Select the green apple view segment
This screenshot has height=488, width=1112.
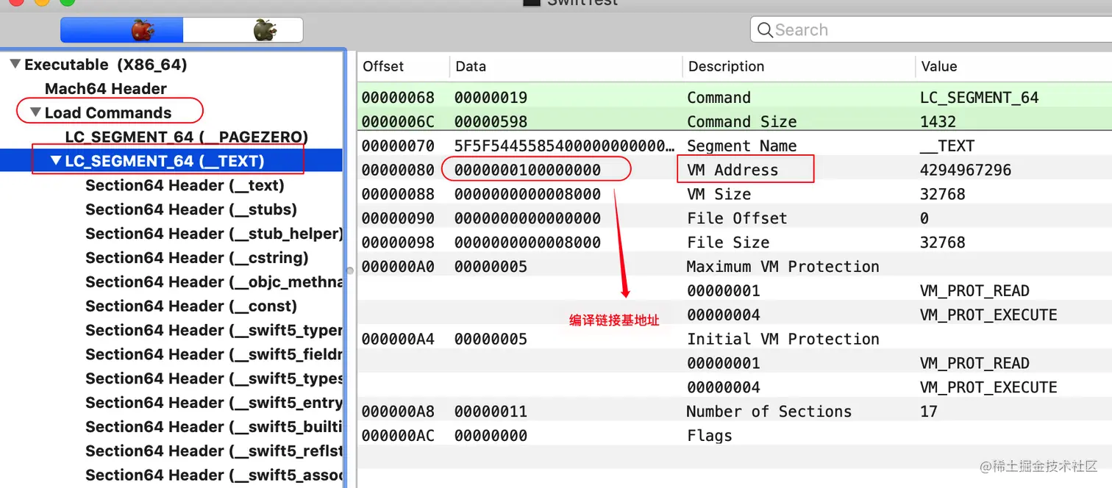[x=243, y=30]
